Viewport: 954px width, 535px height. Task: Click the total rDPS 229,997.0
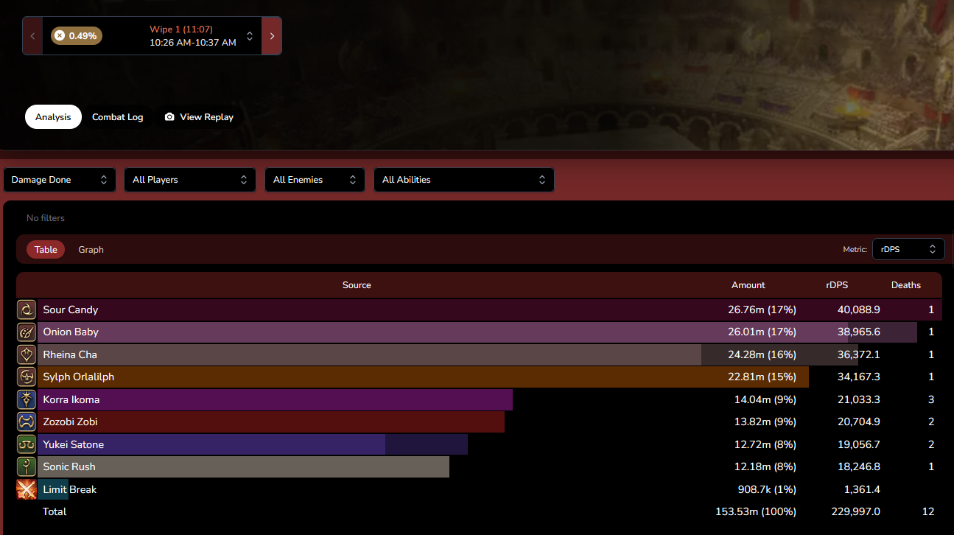pos(855,511)
